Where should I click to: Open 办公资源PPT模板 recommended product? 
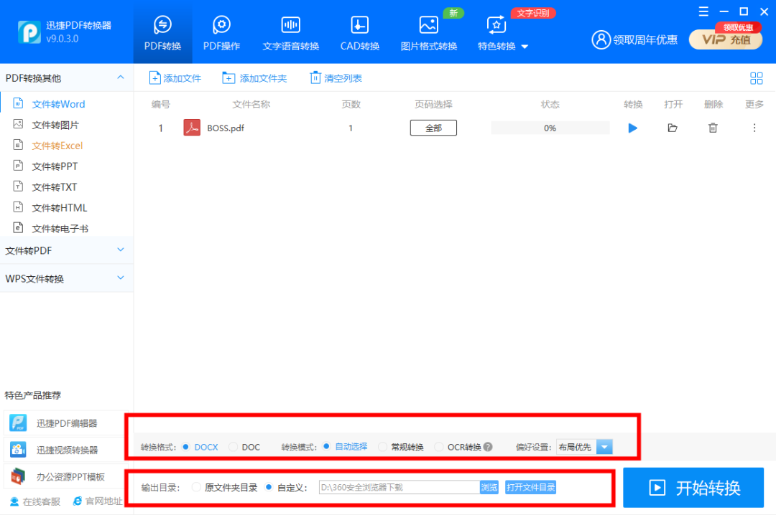click(x=66, y=476)
